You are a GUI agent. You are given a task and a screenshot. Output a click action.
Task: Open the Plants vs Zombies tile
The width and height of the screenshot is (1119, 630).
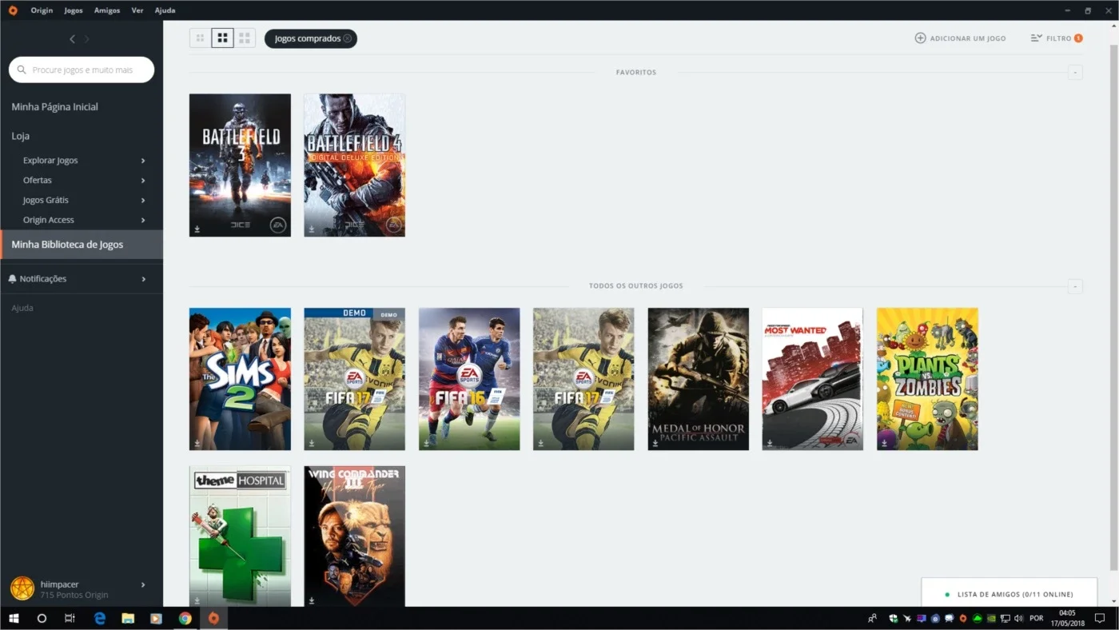pos(927,379)
